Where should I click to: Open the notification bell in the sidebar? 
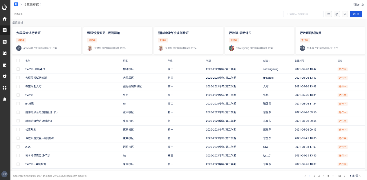5,99
